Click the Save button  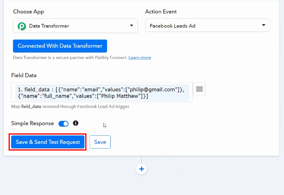pyautogui.click(x=100, y=142)
